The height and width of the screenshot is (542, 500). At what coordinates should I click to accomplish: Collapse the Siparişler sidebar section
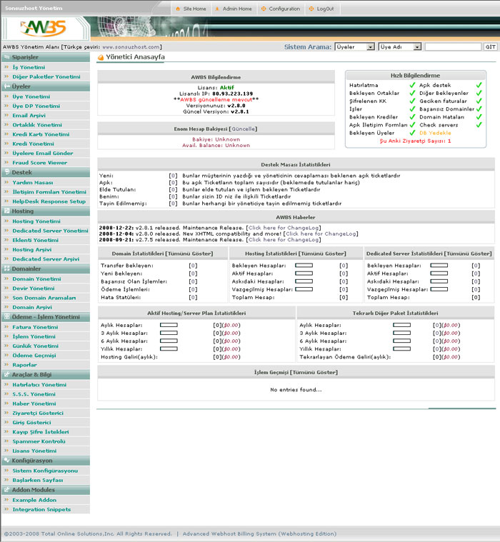coord(46,57)
